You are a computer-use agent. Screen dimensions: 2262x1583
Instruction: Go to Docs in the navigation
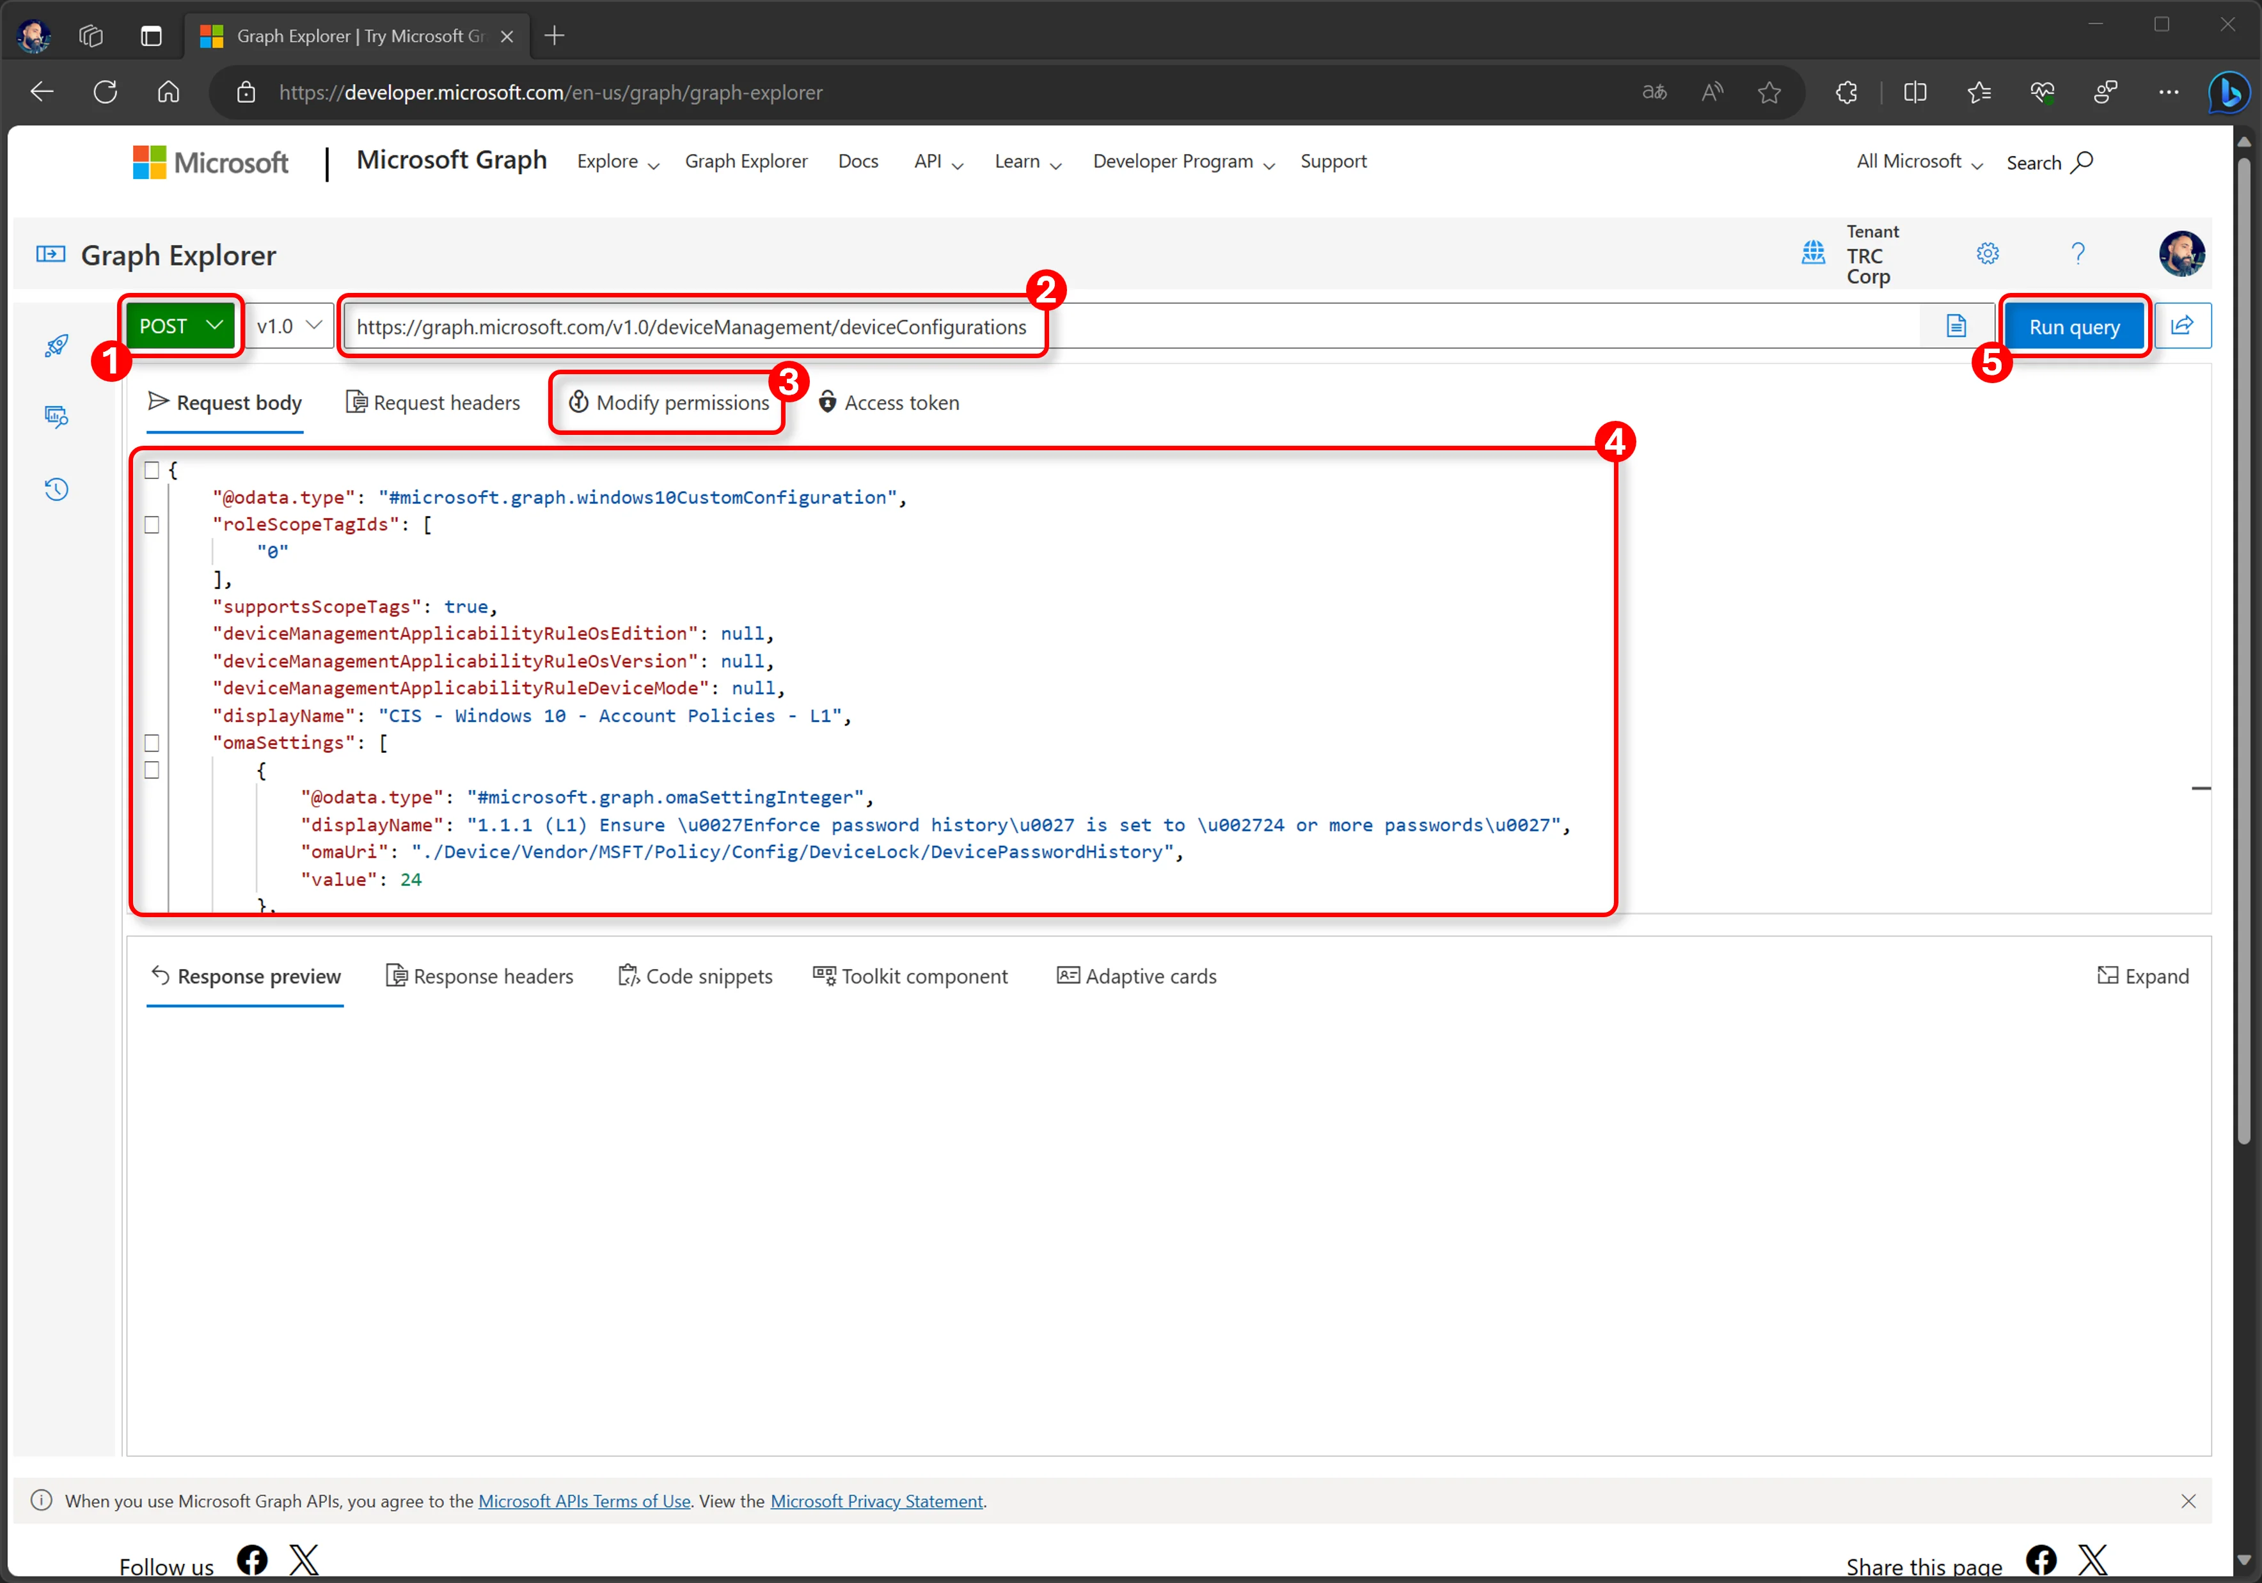pyautogui.click(x=858, y=162)
